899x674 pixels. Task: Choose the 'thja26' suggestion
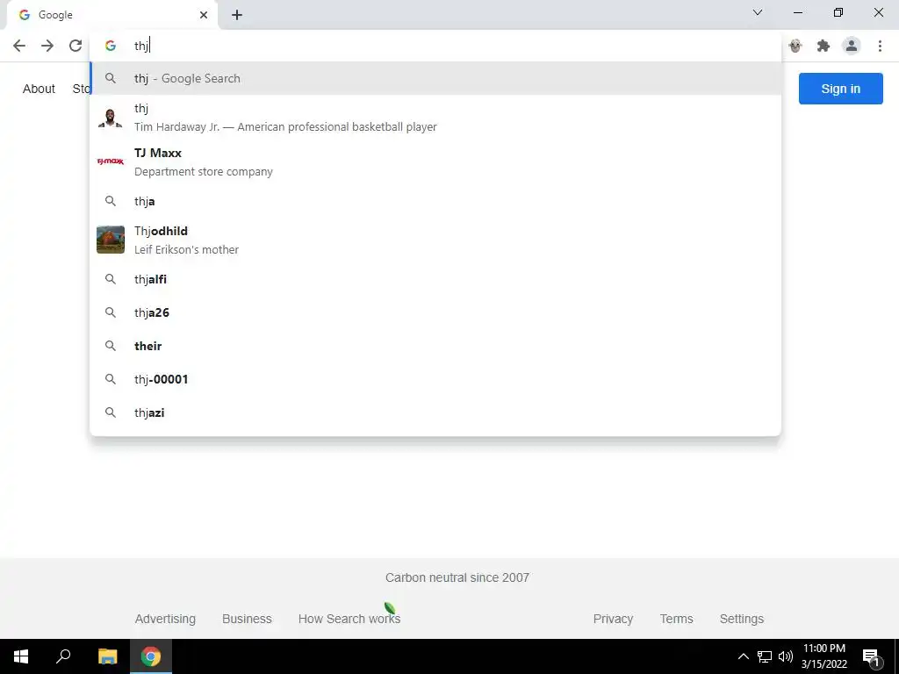435,312
